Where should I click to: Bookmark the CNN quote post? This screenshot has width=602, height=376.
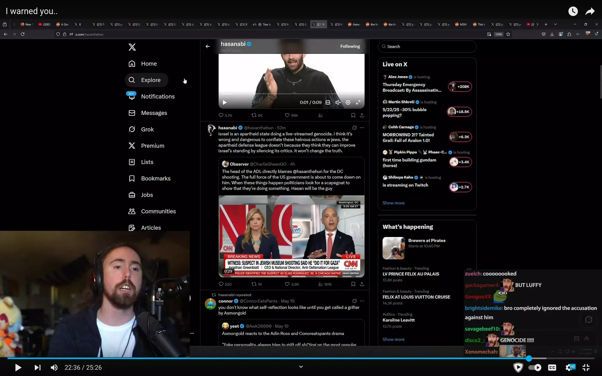(x=353, y=284)
